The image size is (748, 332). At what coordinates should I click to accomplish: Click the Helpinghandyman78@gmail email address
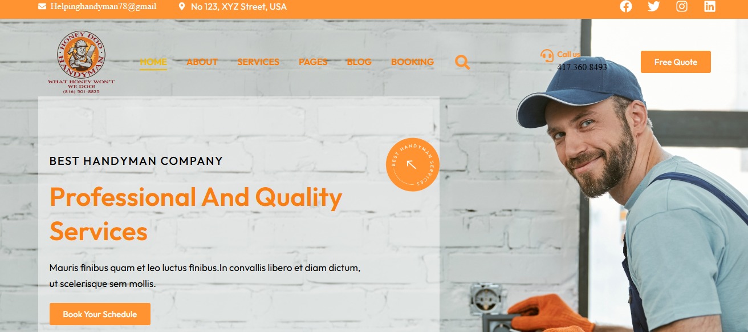[103, 7]
